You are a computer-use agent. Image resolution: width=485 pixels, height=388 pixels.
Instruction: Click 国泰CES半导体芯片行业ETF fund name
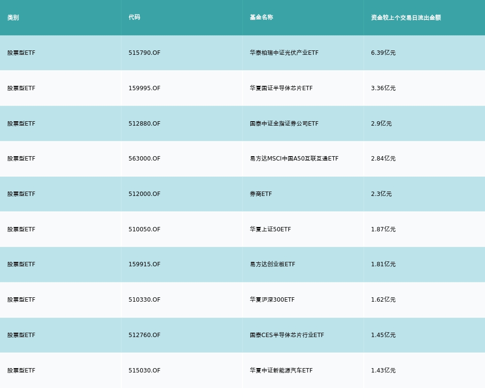coord(287,335)
